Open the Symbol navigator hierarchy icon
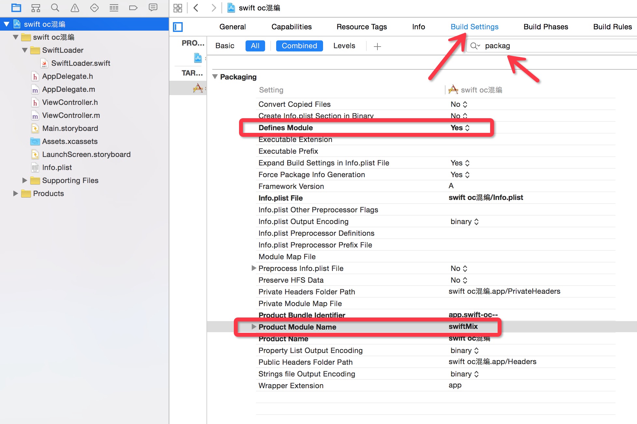Image resolution: width=637 pixels, height=424 pixels. [x=36, y=8]
